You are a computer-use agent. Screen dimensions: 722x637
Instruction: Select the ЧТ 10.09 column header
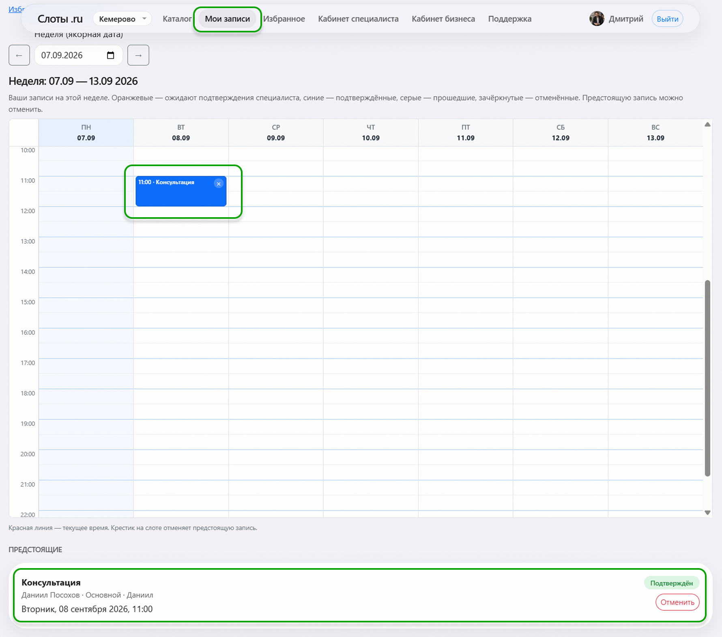click(x=371, y=133)
